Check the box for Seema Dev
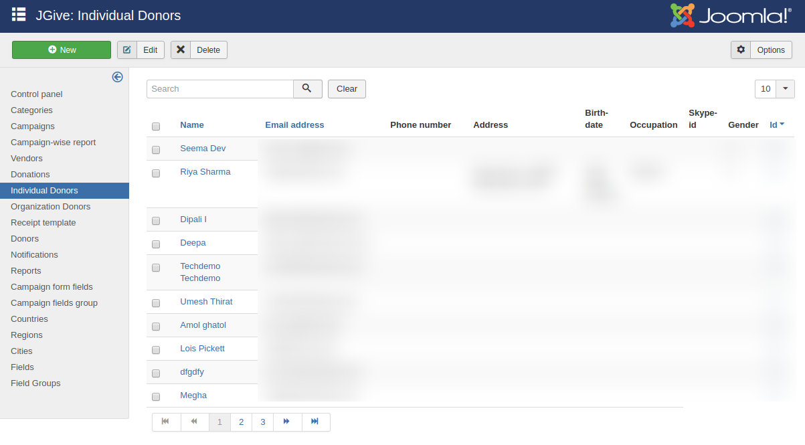805x445 pixels. [x=156, y=150]
